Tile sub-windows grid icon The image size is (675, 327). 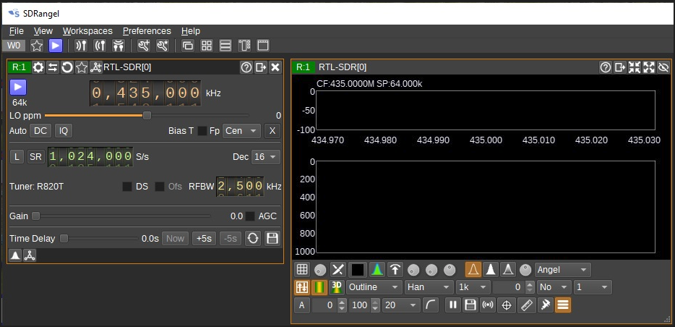point(207,46)
